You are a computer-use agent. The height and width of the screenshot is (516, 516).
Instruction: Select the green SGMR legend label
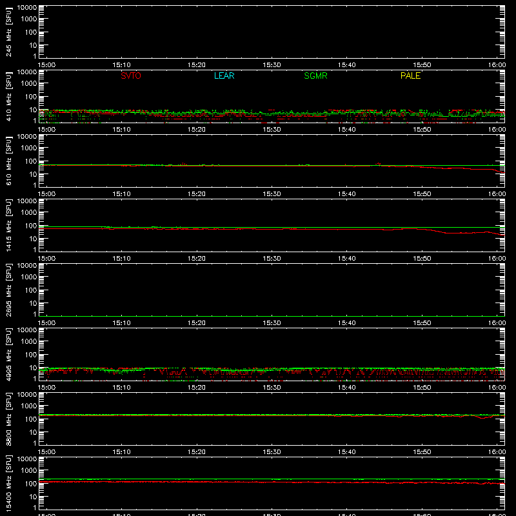coord(315,75)
